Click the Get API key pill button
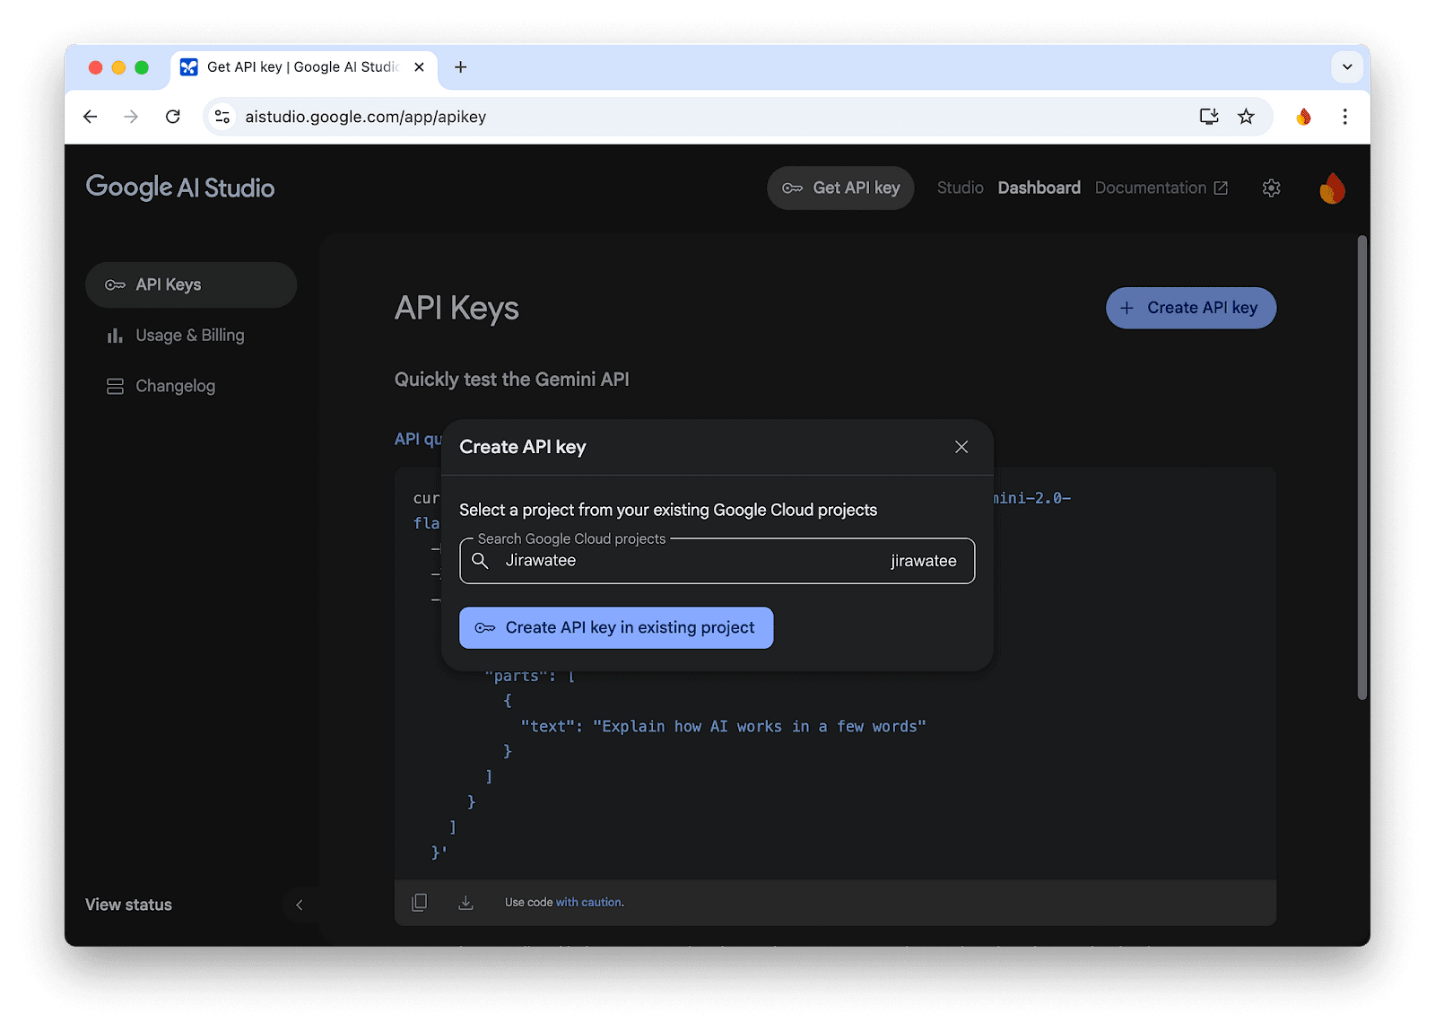The image size is (1435, 1032). (x=840, y=188)
